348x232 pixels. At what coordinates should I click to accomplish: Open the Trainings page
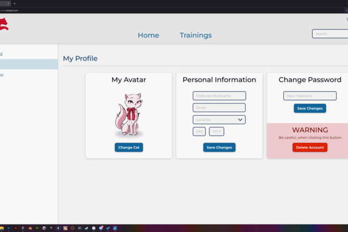(195, 35)
